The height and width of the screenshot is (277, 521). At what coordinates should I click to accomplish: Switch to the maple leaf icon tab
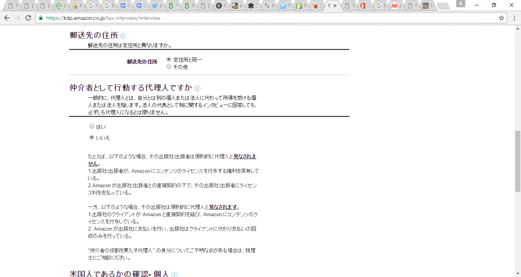point(251,6)
